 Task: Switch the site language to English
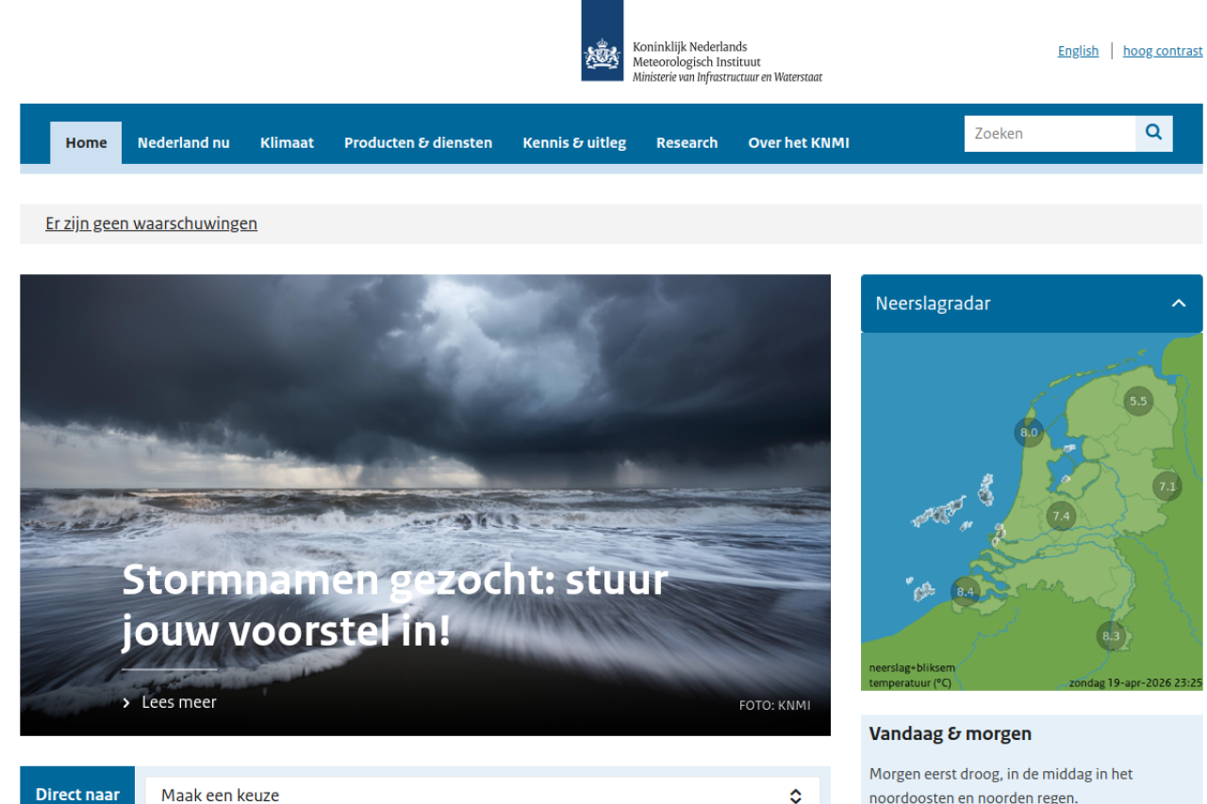tap(1078, 51)
